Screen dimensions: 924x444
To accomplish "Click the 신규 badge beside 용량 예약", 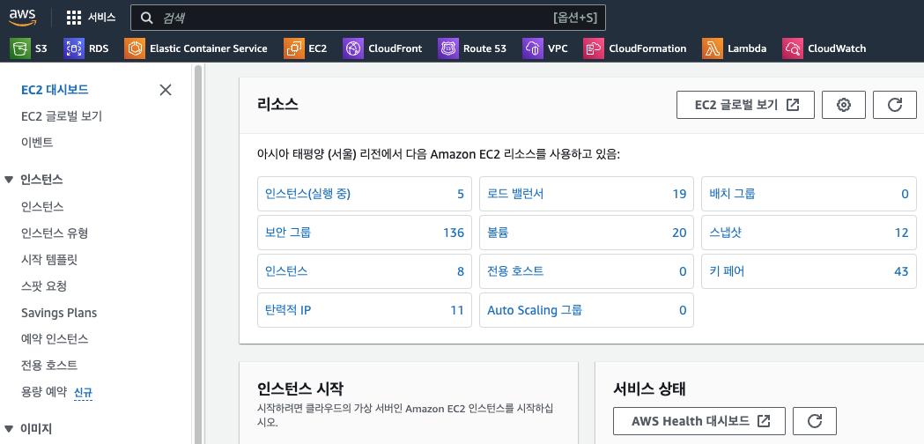I will (83, 392).
